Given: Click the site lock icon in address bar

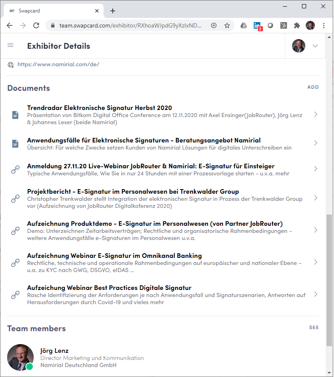Looking at the screenshot, I should click(53, 25).
